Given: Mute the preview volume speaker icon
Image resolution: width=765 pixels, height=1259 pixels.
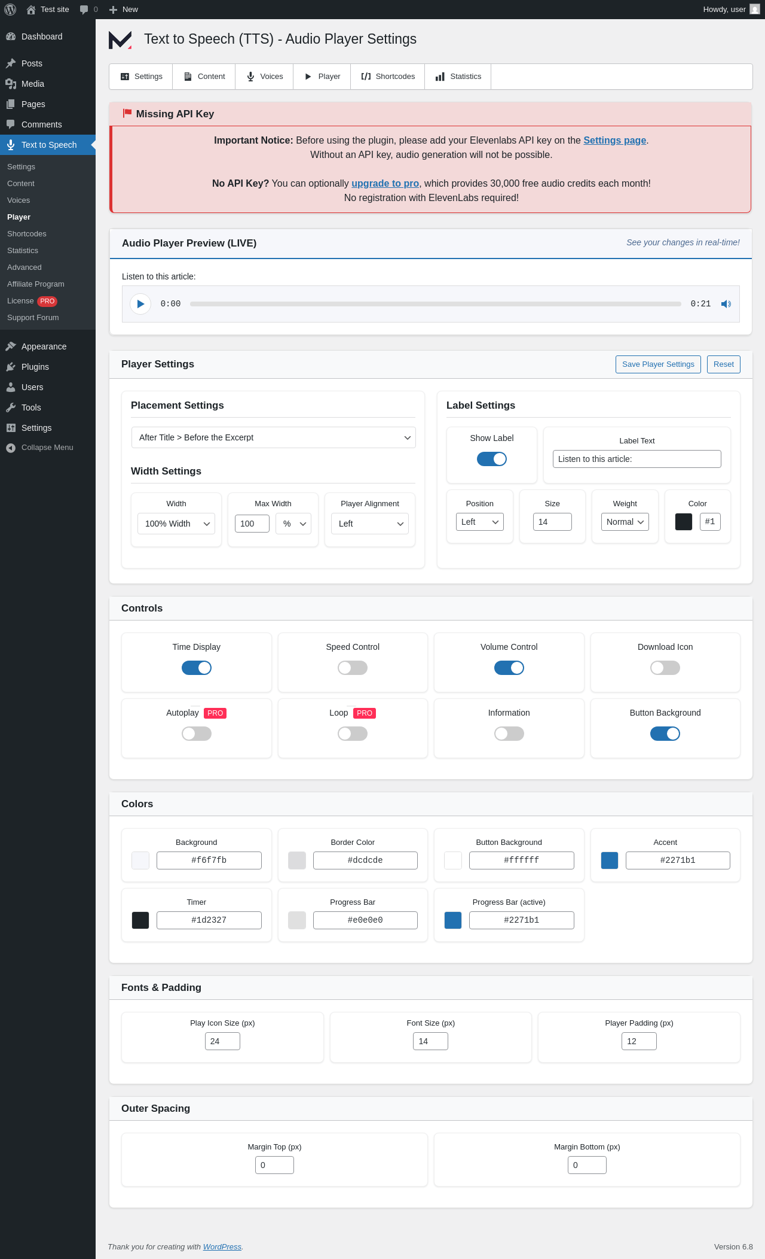Looking at the screenshot, I should [726, 304].
